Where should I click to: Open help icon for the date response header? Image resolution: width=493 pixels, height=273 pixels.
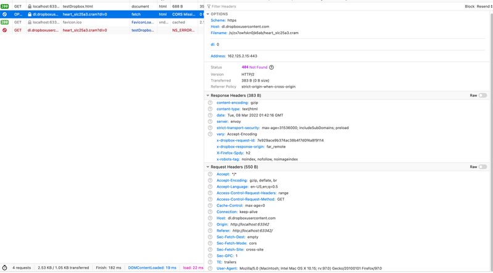click(210, 115)
